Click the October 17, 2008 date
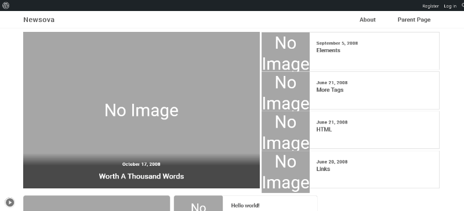464x211 pixels. 142,164
